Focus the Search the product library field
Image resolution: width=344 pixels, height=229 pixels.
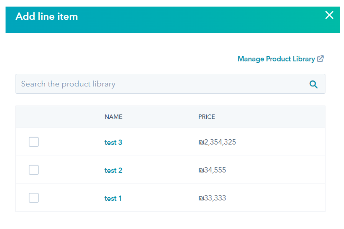coord(170,84)
